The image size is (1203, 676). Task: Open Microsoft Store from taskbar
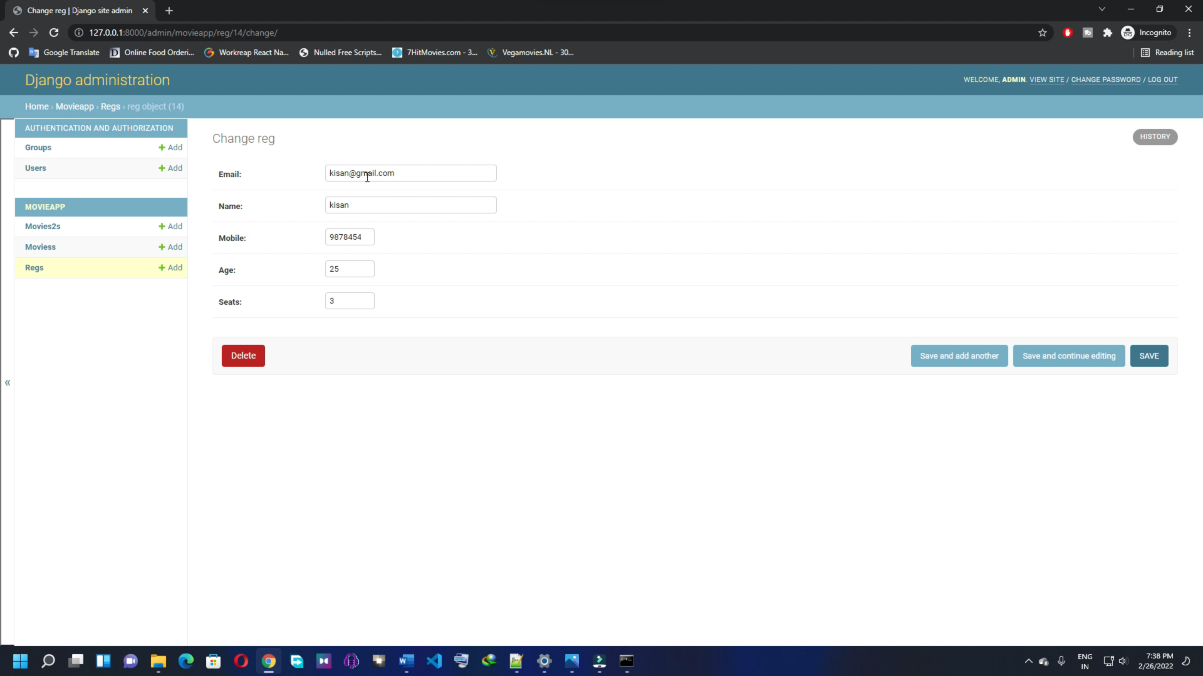tap(214, 661)
